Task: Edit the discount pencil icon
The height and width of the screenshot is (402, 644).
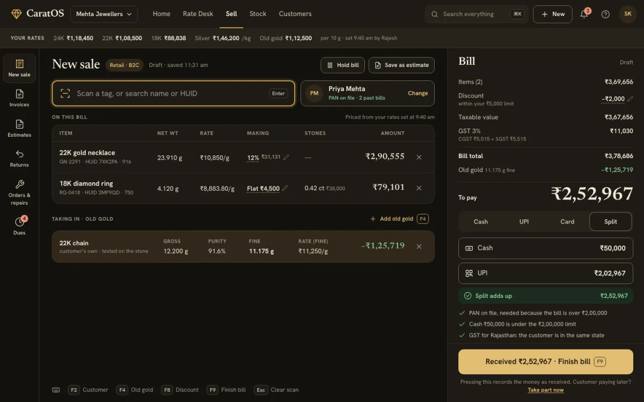Action: pos(630,99)
